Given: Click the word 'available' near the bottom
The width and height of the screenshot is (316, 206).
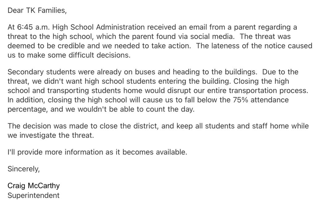Looking at the screenshot, I should pyautogui.click(x=172, y=152).
